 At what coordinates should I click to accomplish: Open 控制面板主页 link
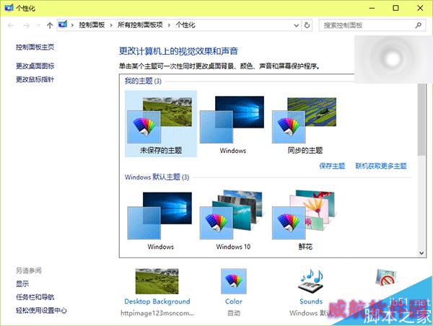[35, 47]
